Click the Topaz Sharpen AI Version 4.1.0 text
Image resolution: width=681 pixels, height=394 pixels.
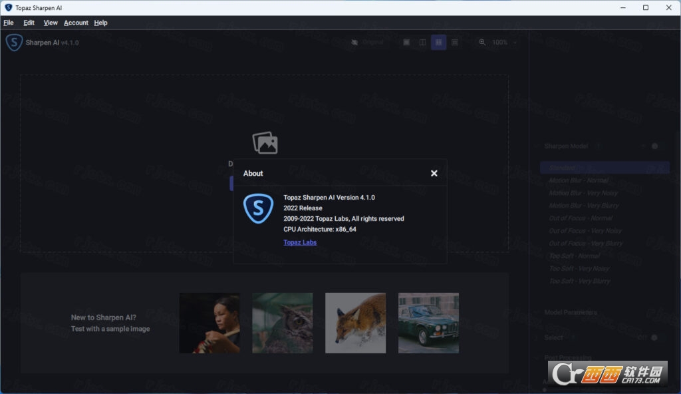(329, 198)
